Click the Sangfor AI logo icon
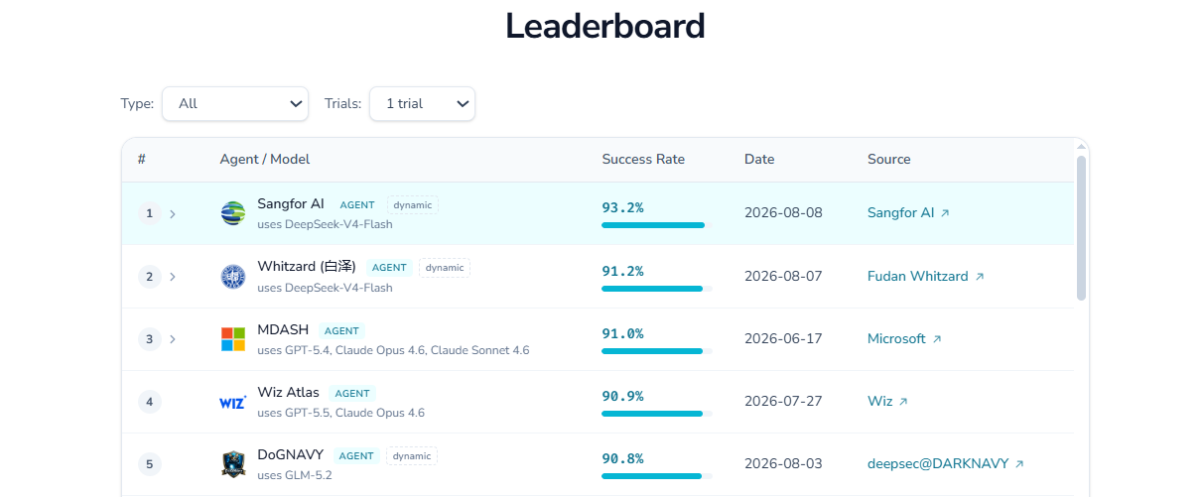 click(x=233, y=213)
